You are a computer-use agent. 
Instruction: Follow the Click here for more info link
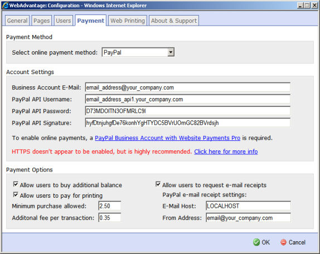pyautogui.click(x=226, y=152)
